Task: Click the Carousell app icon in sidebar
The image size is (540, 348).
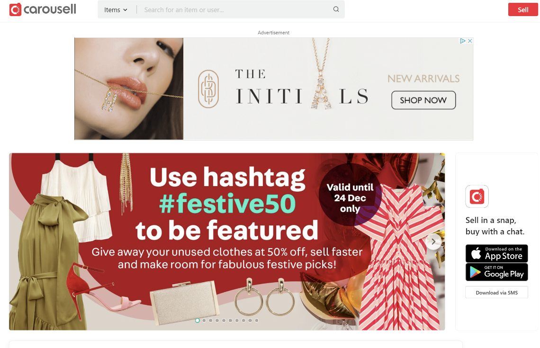Action: 477,196
